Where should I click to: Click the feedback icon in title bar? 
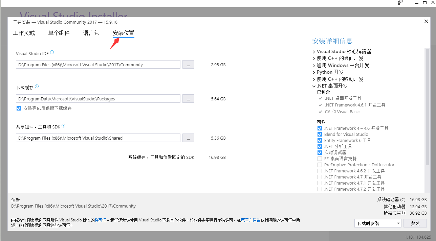point(400,3)
